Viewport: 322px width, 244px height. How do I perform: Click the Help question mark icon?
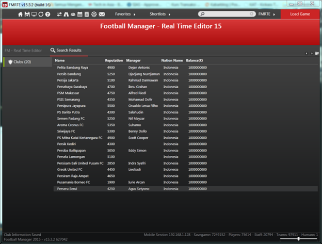point(47,14)
